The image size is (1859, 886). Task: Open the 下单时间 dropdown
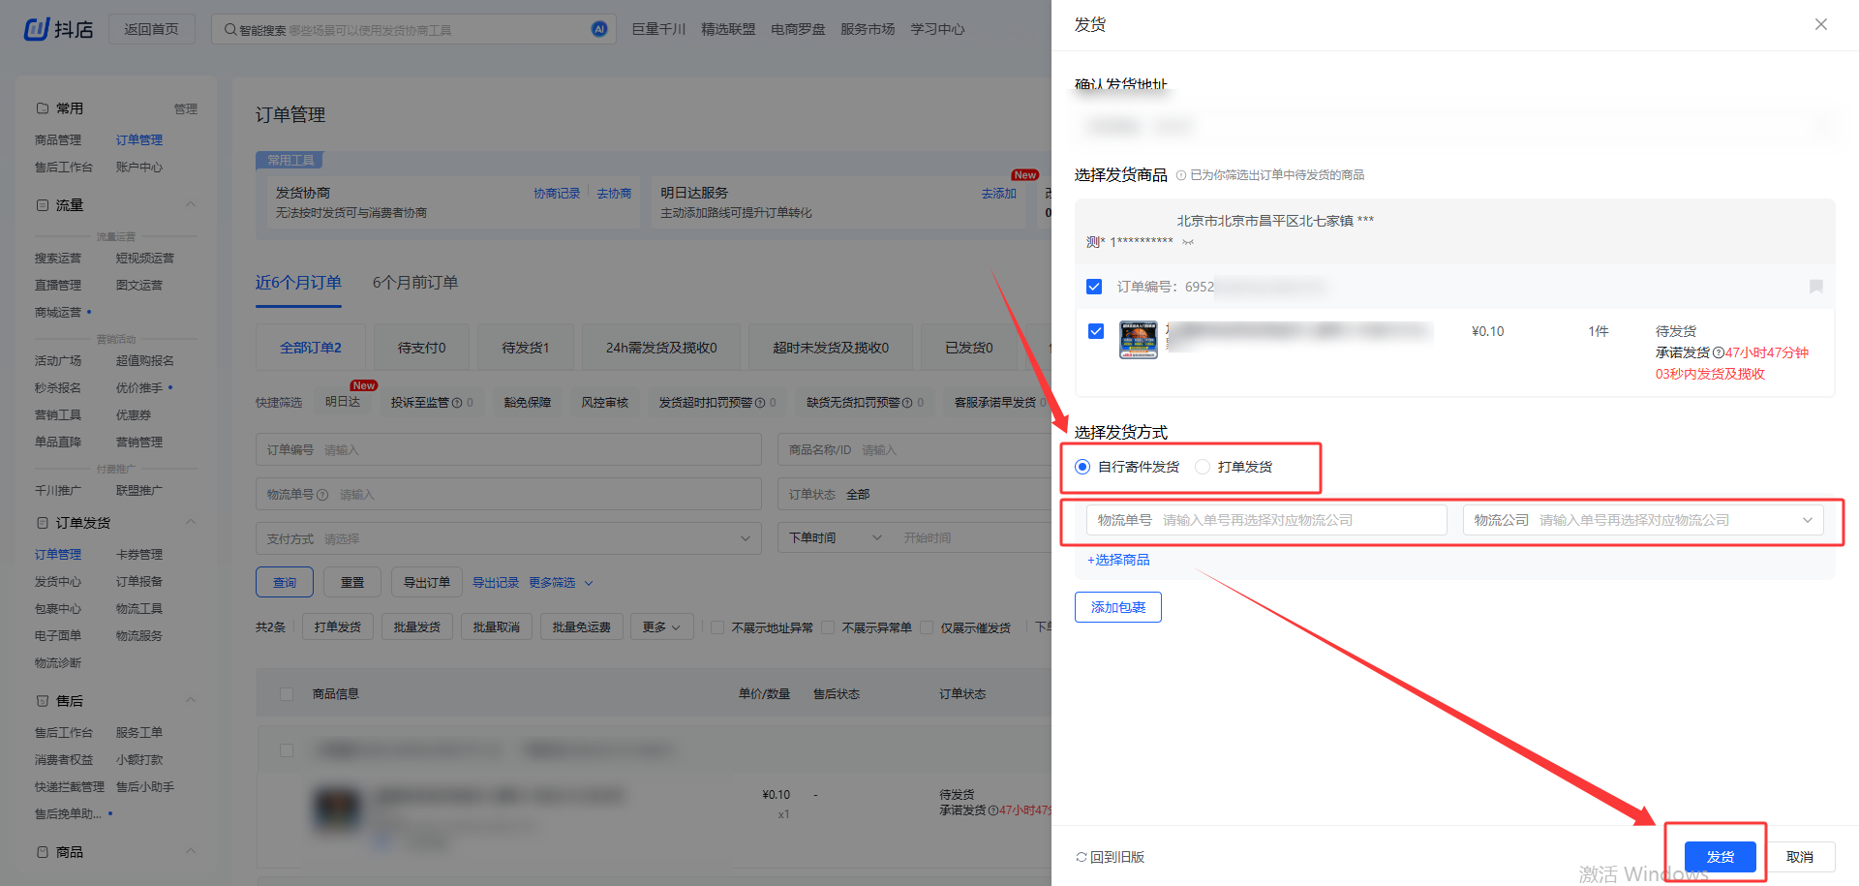[835, 538]
